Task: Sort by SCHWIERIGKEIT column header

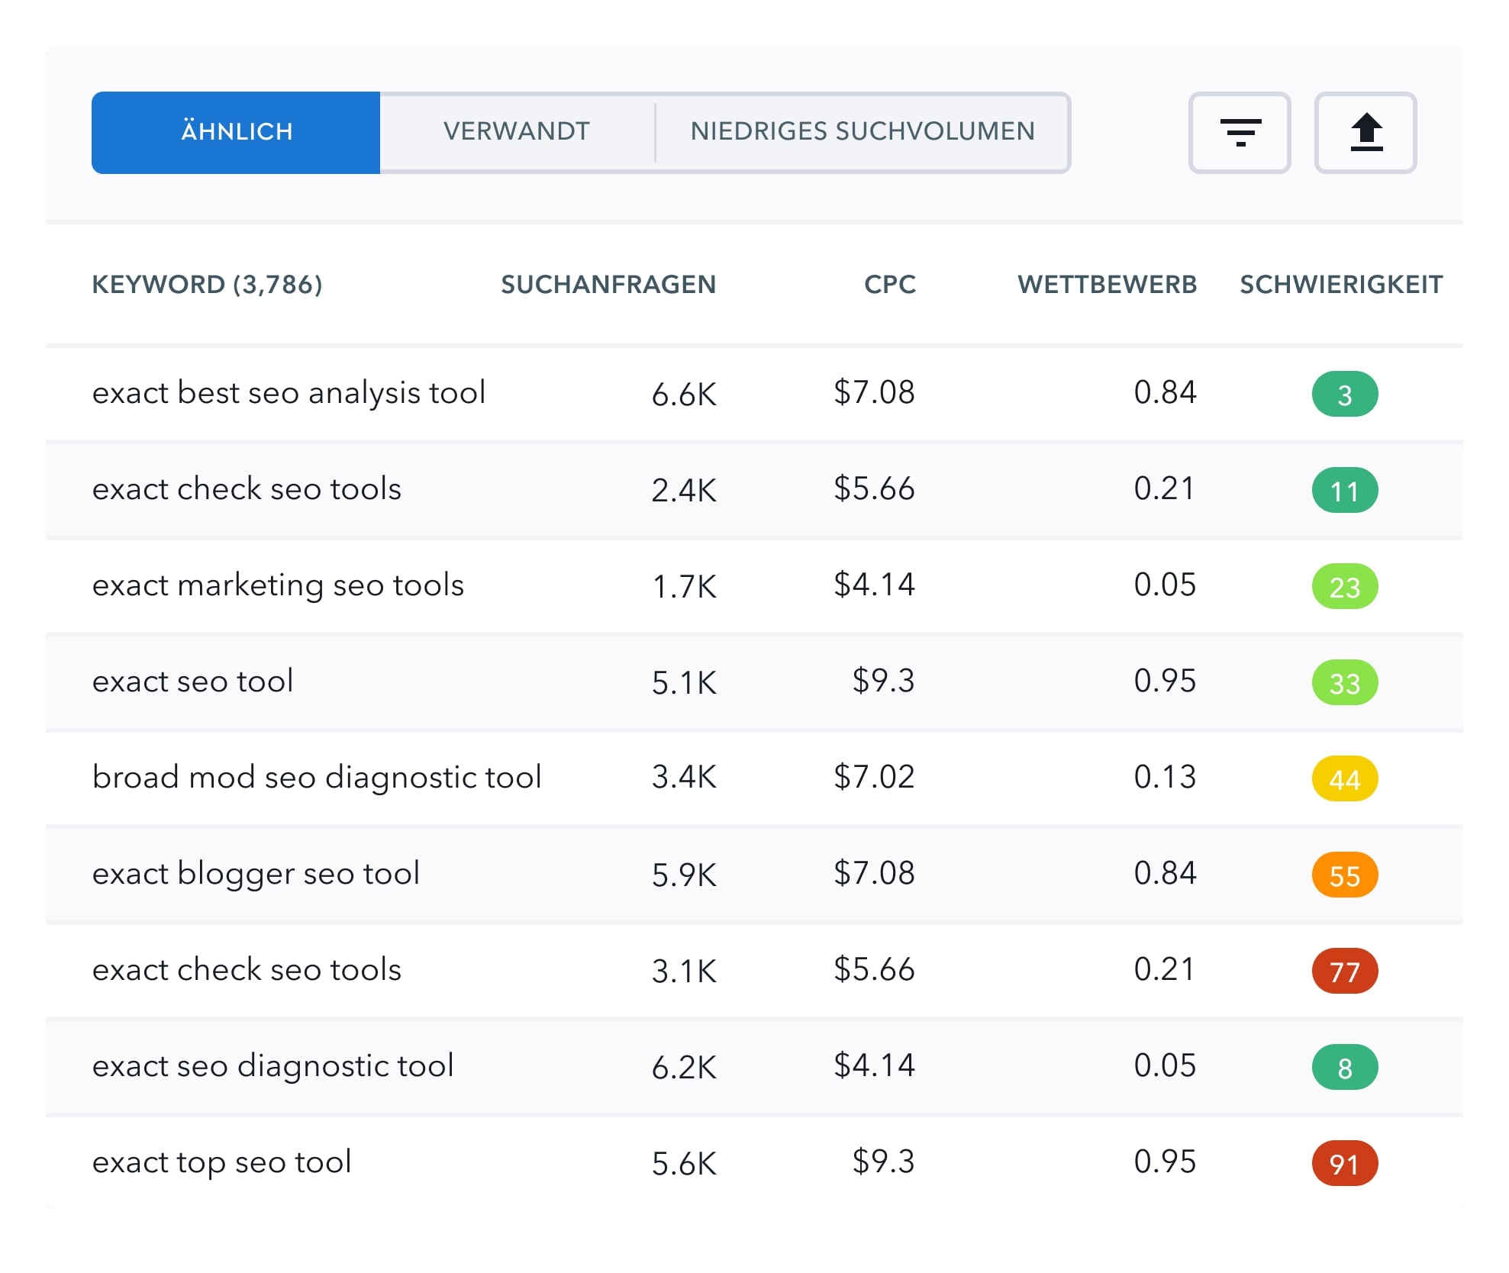Action: [1340, 285]
